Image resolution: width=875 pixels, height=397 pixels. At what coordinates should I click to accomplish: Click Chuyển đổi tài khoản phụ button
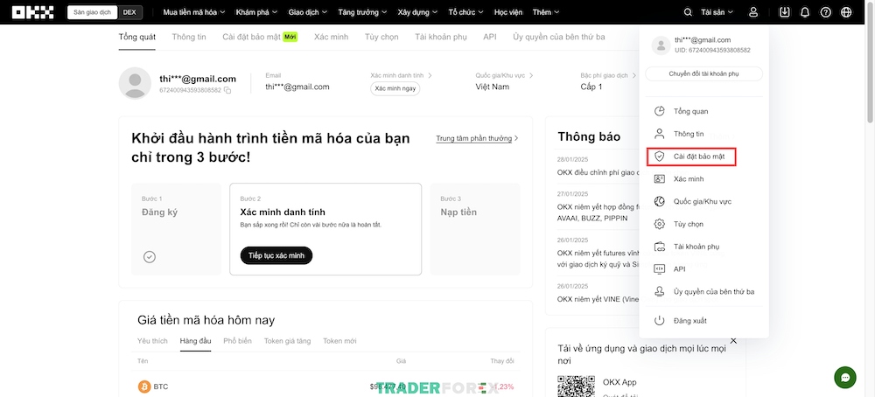tap(703, 73)
